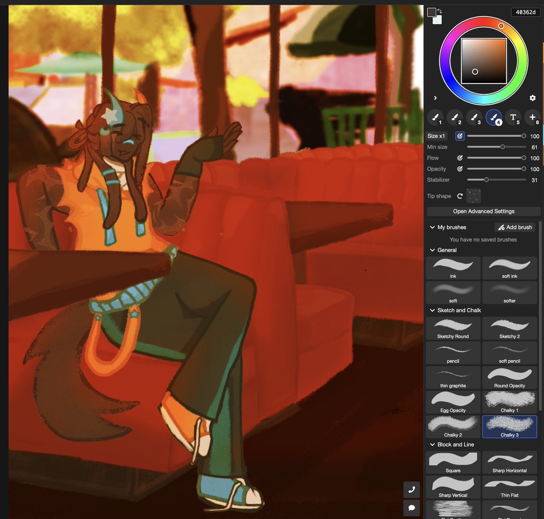Pick the soft ink brush preset
Viewport: 544px width, 519px height.
[x=510, y=268]
